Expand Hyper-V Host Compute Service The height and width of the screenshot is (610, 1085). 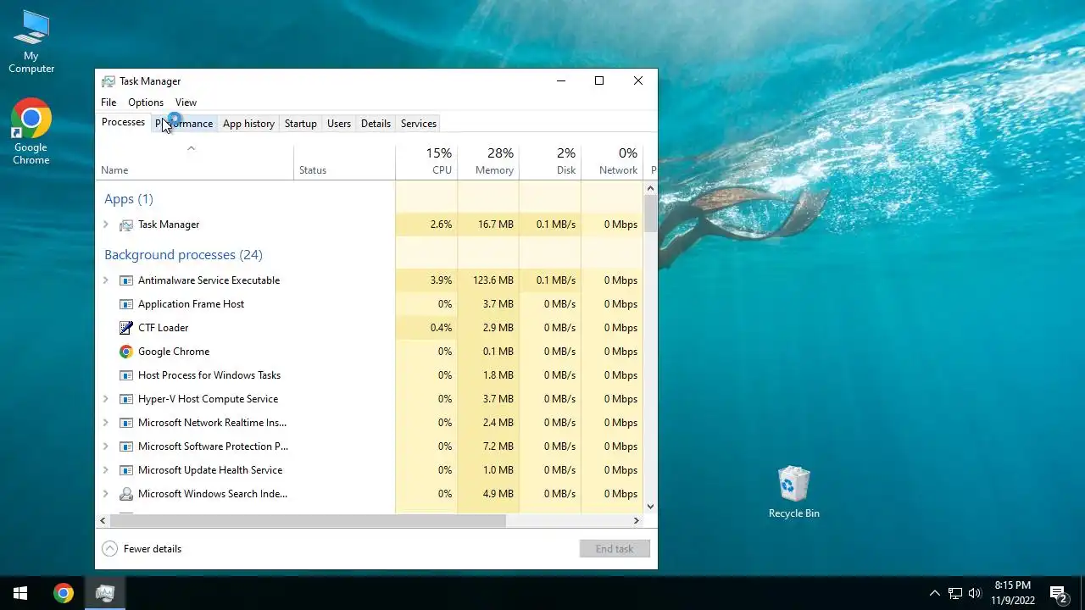(106, 399)
